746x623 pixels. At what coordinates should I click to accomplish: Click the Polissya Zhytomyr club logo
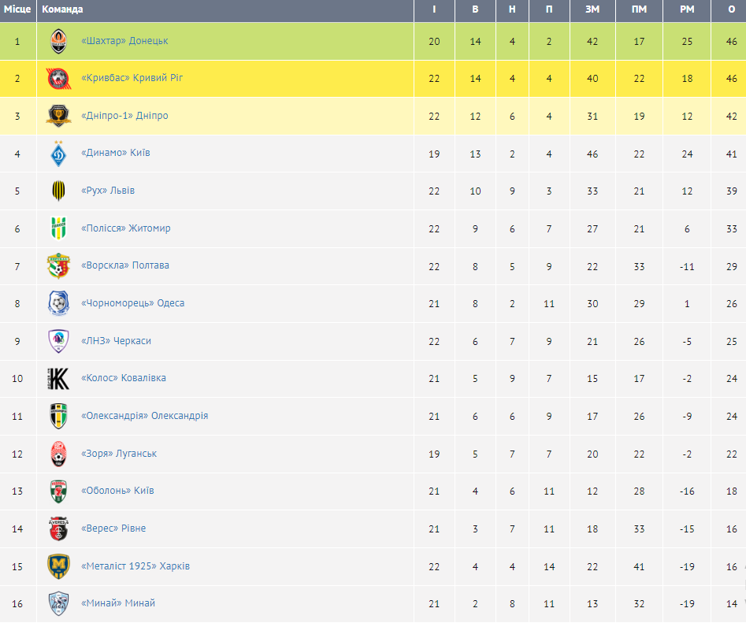[59, 228]
